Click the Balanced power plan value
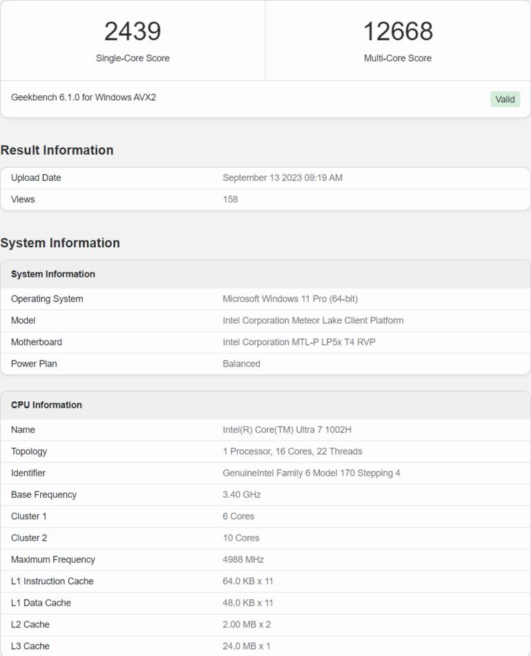 pos(241,363)
